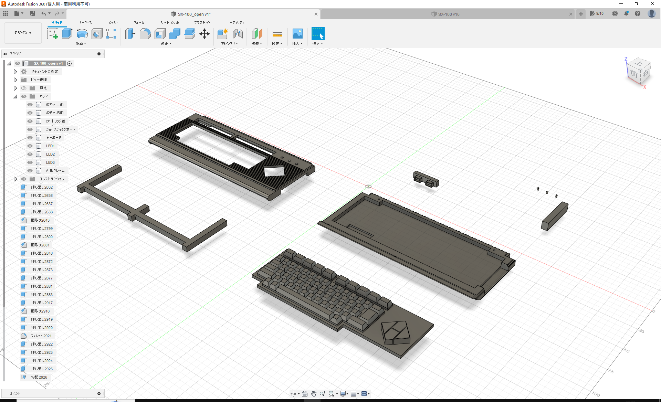Select the Create Sketch tool
This screenshot has width=661, height=402.
(x=52, y=34)
